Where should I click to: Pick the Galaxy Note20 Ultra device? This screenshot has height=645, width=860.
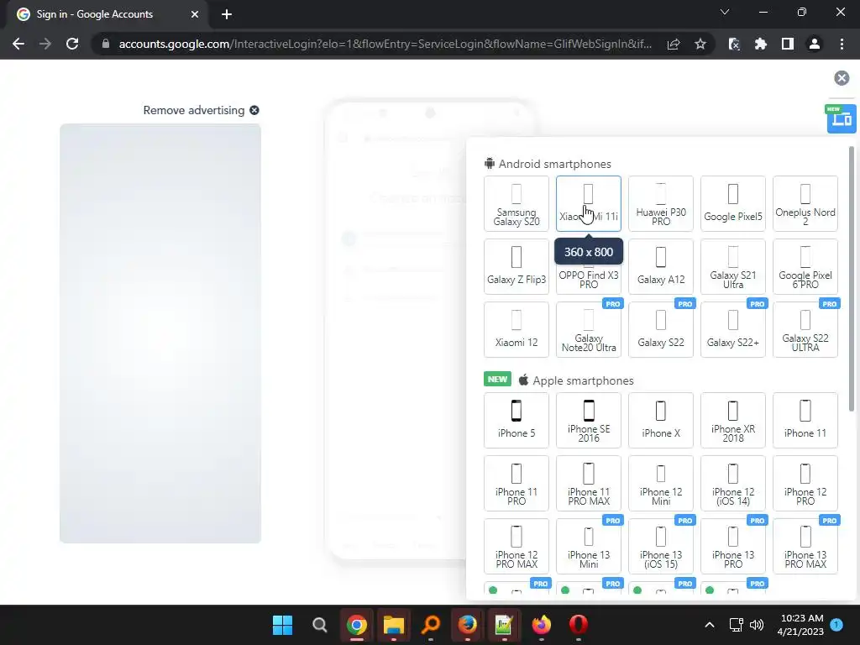point(589,329)
